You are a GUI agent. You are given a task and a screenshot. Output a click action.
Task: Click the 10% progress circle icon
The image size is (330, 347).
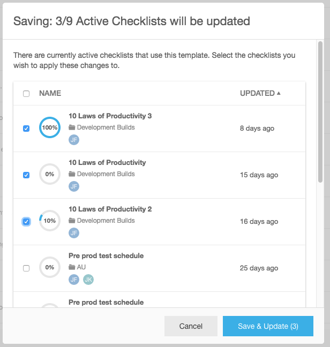(50, 221)
